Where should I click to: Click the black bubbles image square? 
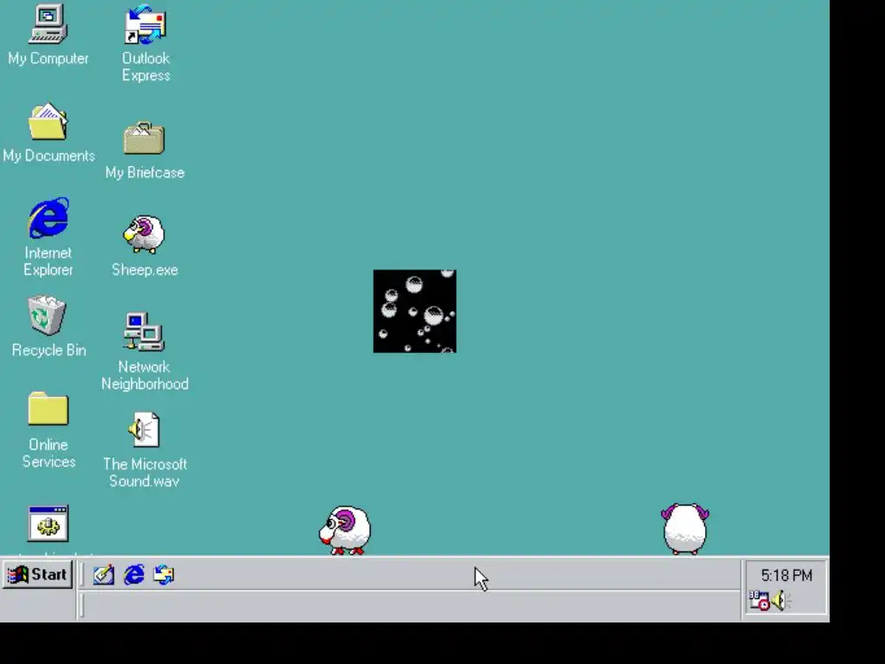[415, 311]
